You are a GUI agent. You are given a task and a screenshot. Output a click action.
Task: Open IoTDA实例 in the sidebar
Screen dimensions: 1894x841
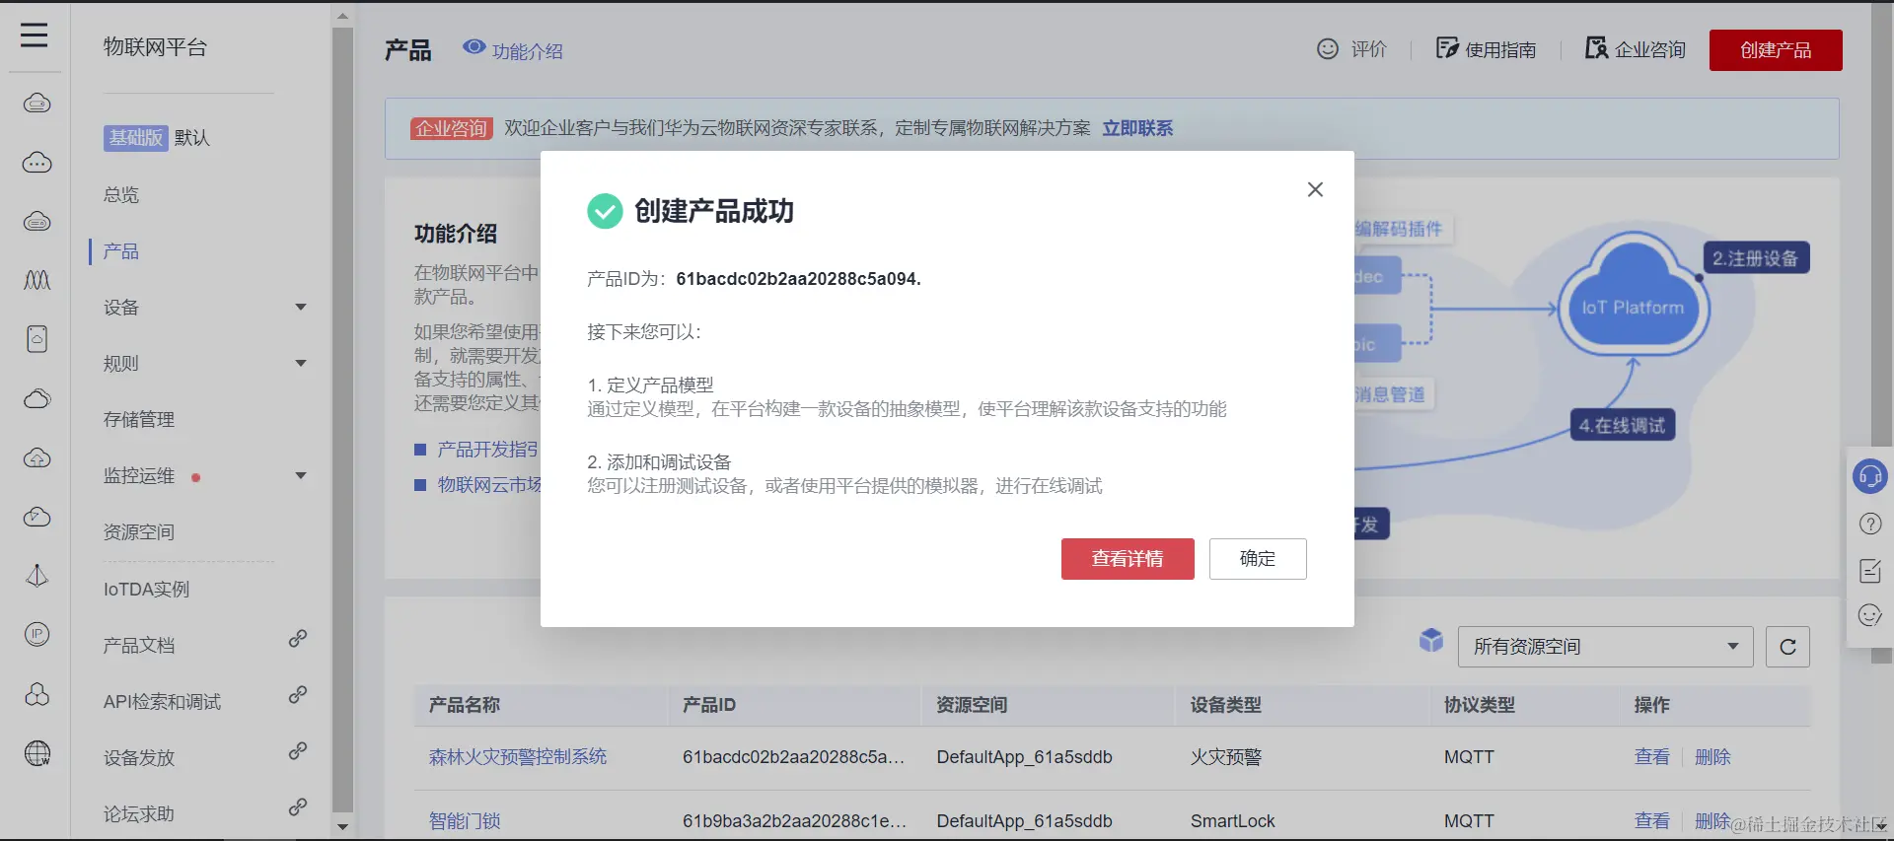pos(146,590)
